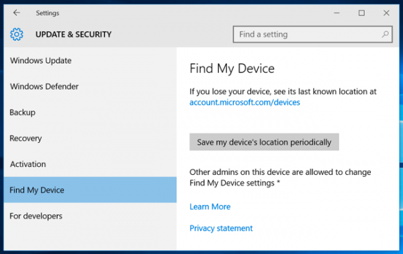Open the Privacy statement link
403x254 pixels.
[221, 228]
